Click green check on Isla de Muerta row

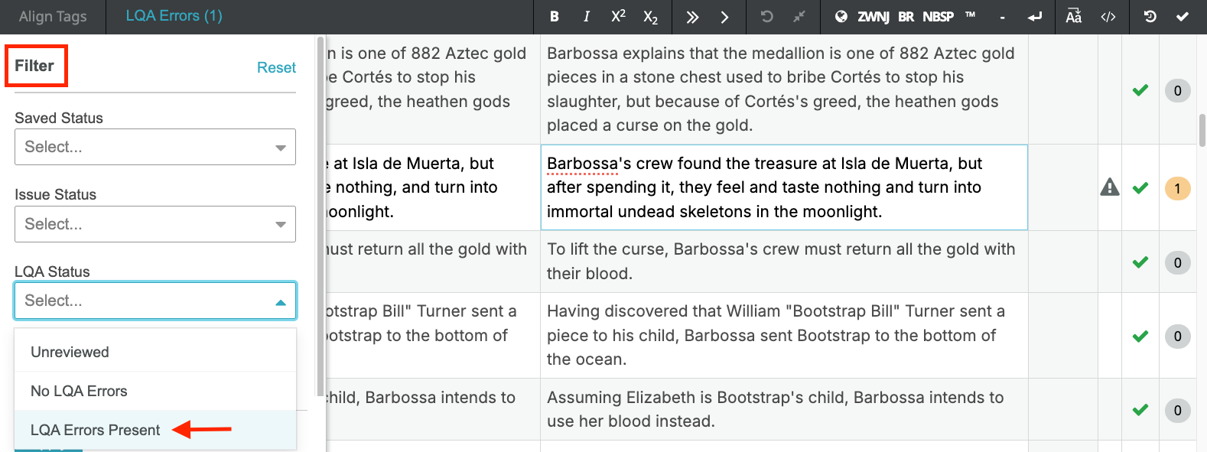[x=1140, y=187]
